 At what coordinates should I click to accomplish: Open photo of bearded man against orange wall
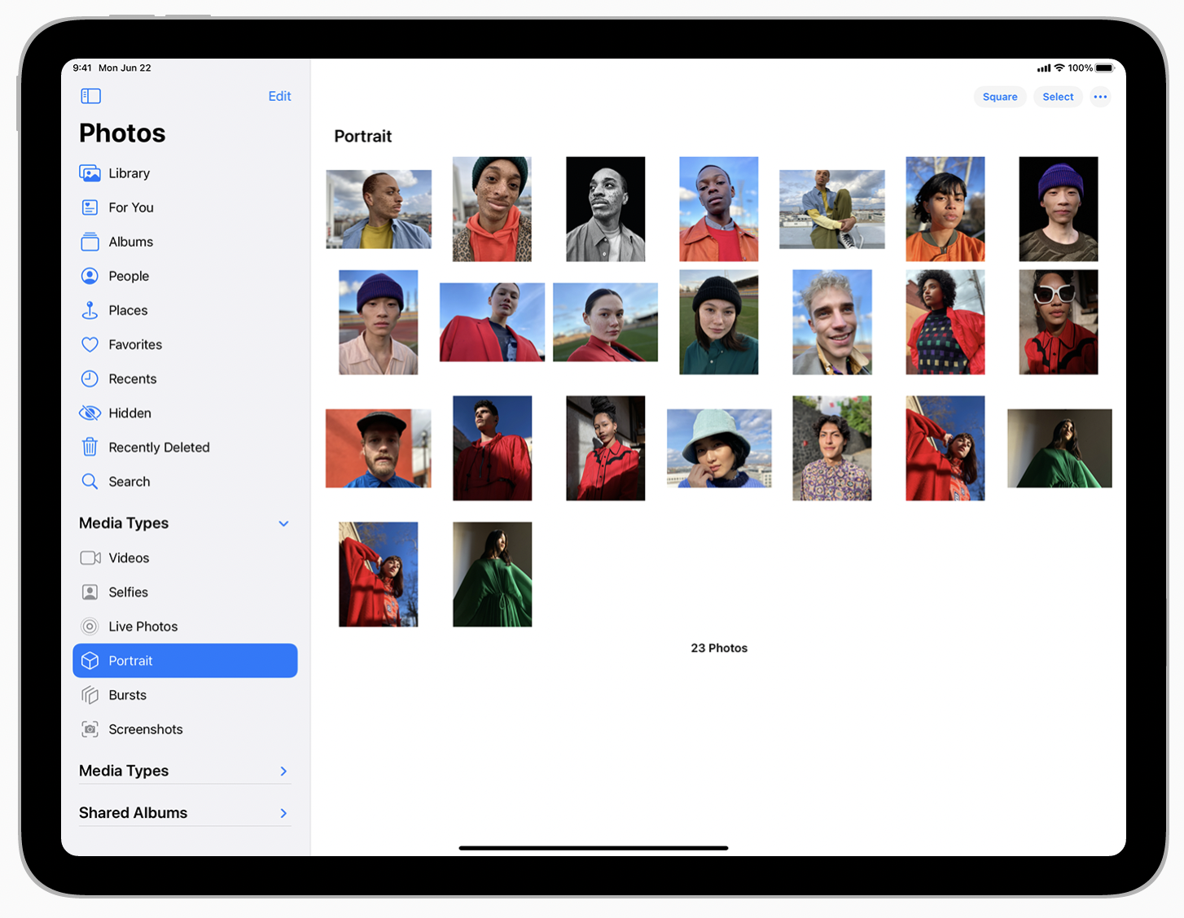(x=378, y=448)
